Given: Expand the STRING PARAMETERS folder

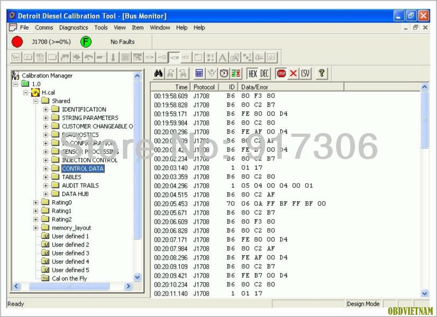Looking at the screenshot, I should click(x=46, y=118).
